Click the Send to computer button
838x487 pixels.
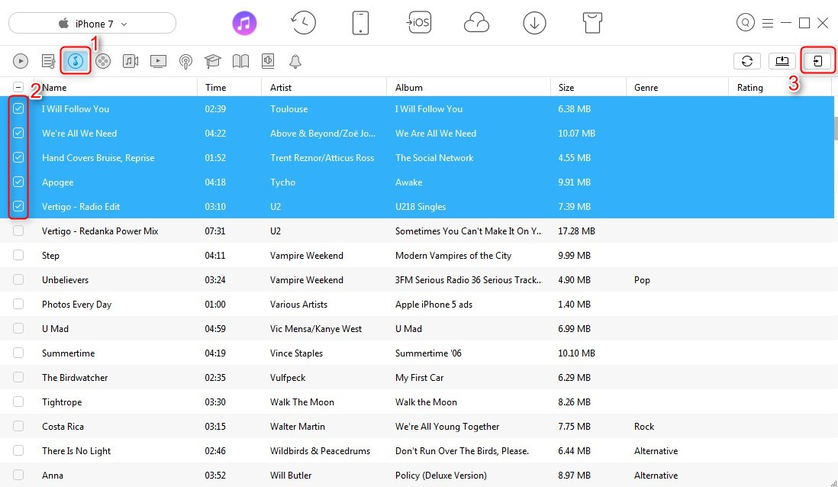(782, 61)
